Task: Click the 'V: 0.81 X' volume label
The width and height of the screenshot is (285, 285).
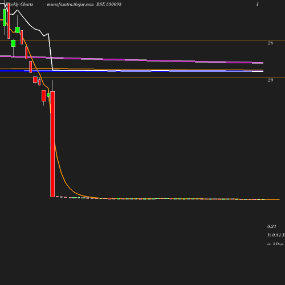Action: point(276,235)
